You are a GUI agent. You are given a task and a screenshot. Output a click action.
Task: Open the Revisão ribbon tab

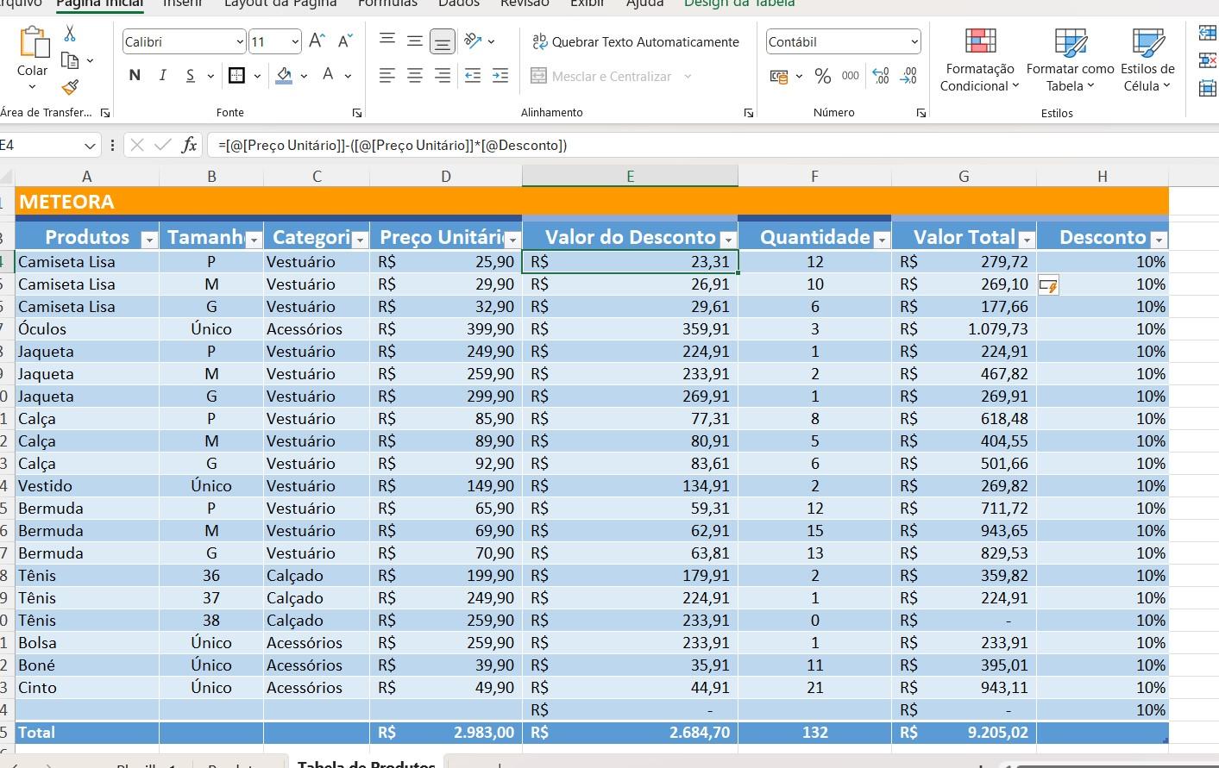525,3
